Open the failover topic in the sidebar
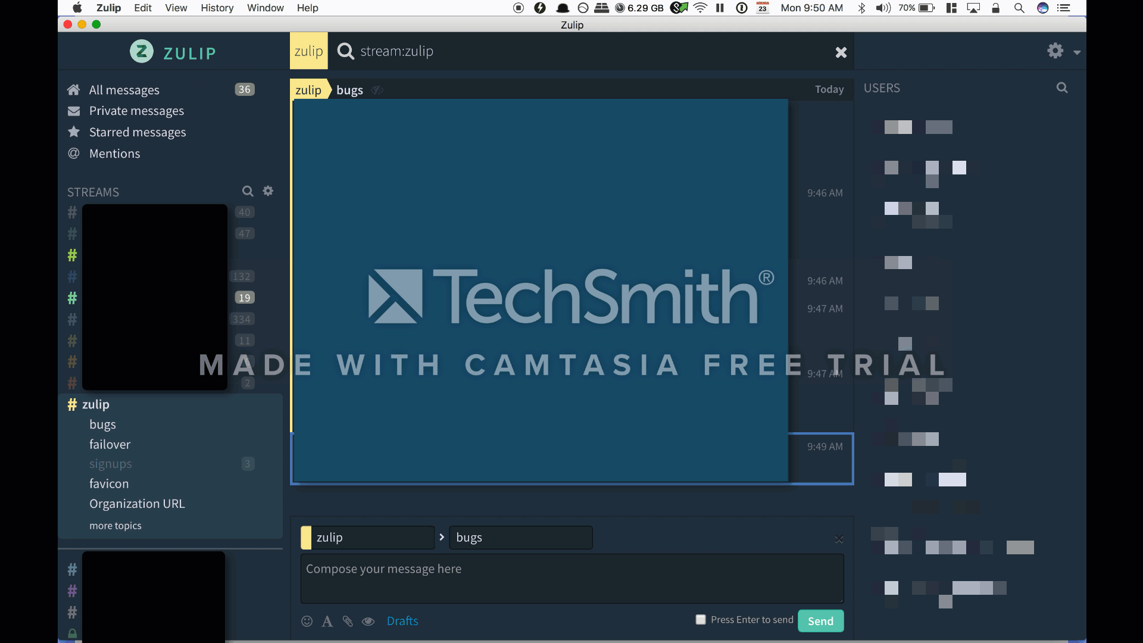 click(x=110, y=444)
